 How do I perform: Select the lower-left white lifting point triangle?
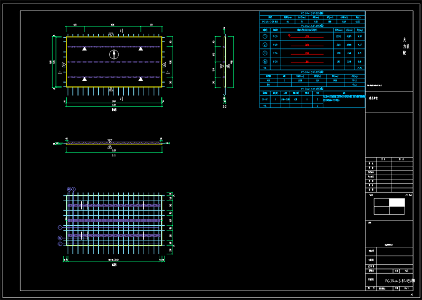84,79
